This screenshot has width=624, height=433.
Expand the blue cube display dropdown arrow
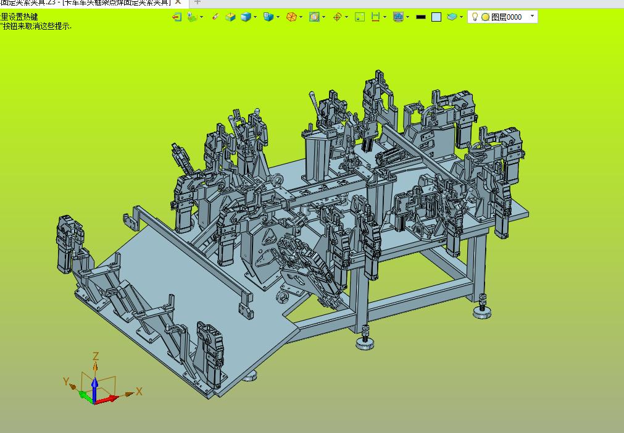255,17
